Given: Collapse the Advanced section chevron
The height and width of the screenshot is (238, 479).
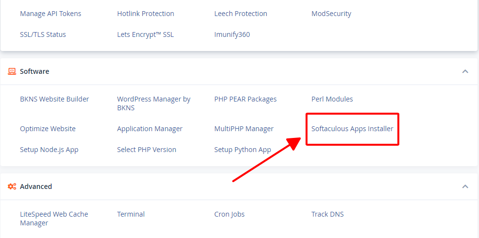Looking at the screenshot, I should click(465, 187).
